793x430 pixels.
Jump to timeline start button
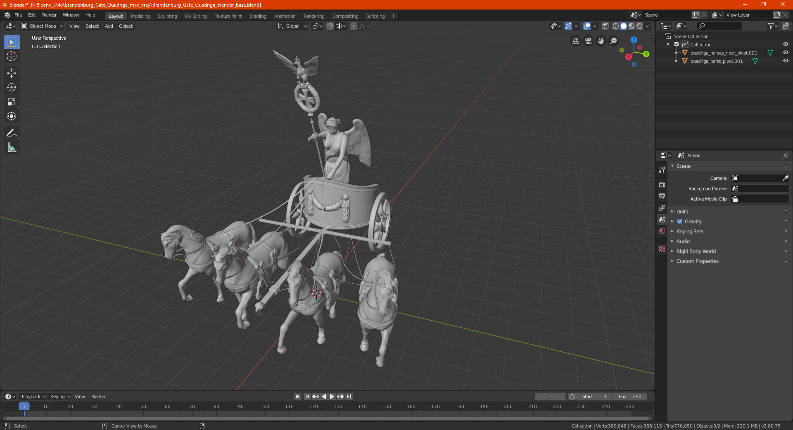[x=307, y=397]
